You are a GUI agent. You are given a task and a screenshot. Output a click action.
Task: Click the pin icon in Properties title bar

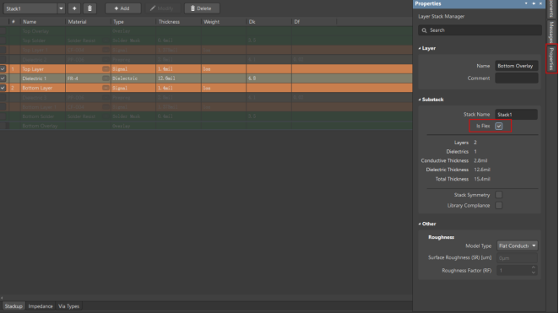(x=534, y=3)
